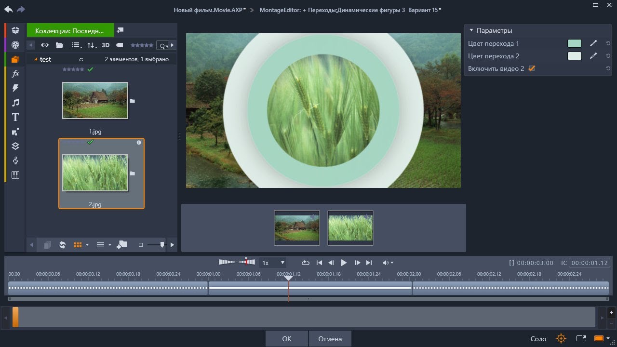Open the sort order dropdown

pyautogui.click(x=92, y=45)
